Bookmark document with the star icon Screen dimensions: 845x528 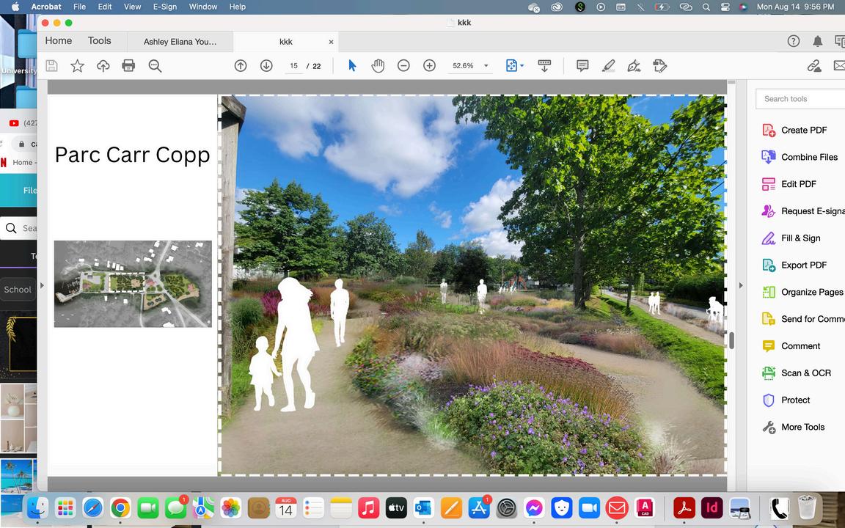click(x=77, y=66)
